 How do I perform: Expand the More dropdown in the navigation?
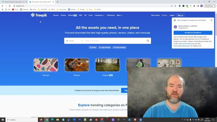pyautogui.click(x=119, y=15)
